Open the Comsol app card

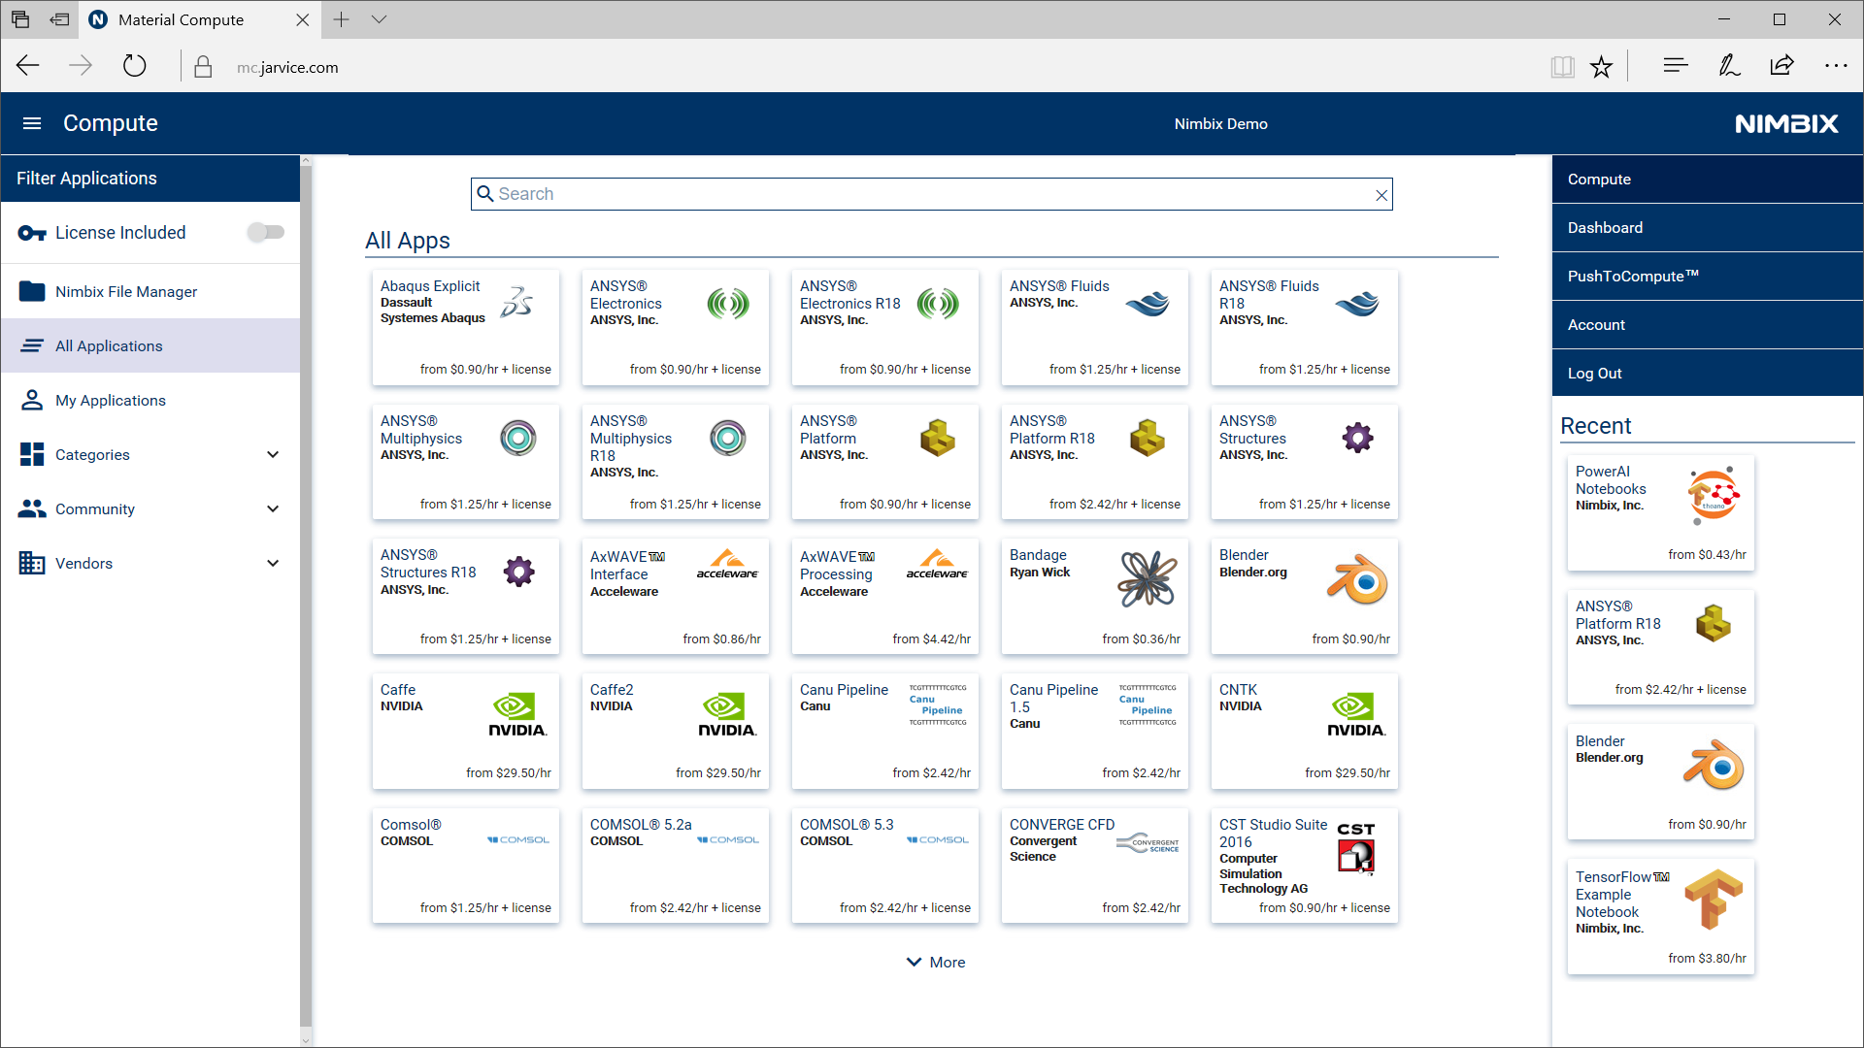tap(465, 866)
